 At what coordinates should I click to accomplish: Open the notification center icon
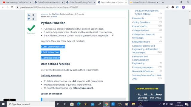186,104
